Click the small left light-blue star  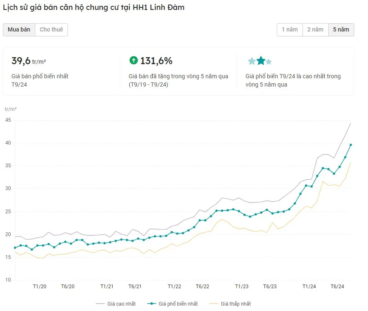[252, 61]
